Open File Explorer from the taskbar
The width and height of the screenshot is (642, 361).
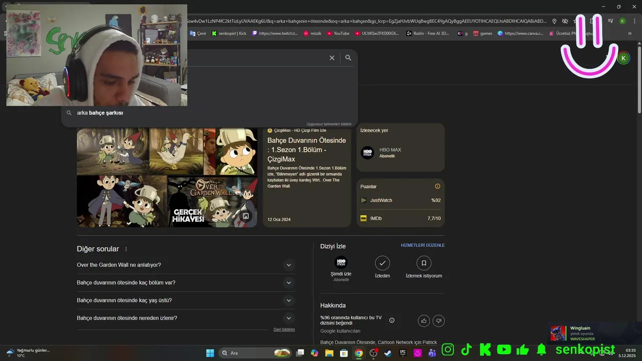coord(329,353)
